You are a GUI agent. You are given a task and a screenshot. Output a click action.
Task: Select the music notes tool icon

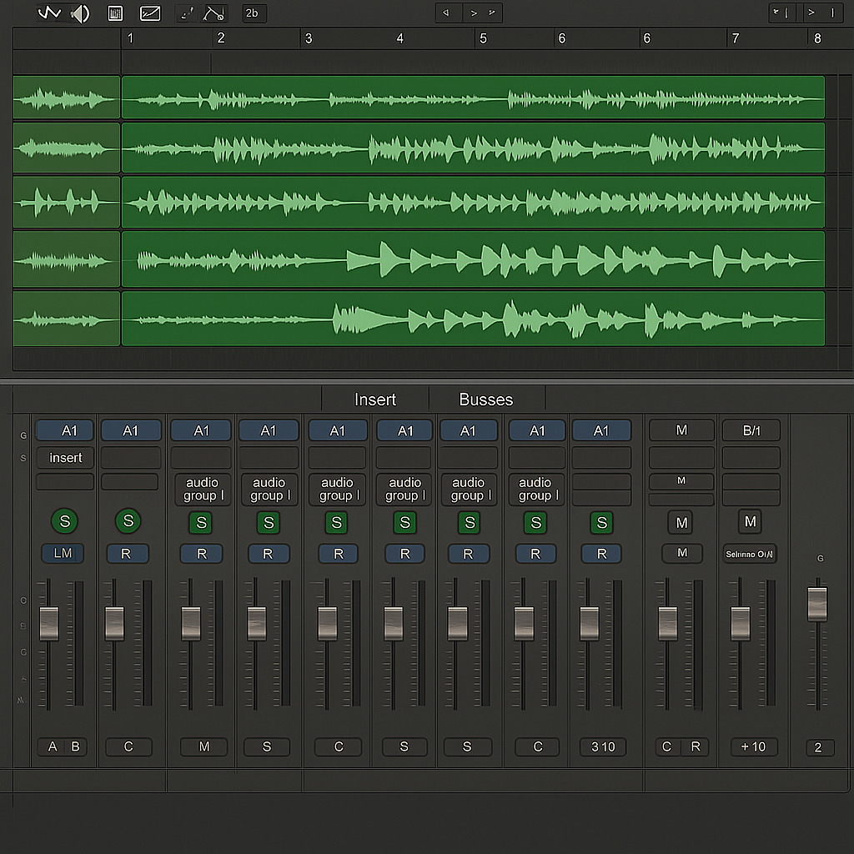click(x=188, y=13)
